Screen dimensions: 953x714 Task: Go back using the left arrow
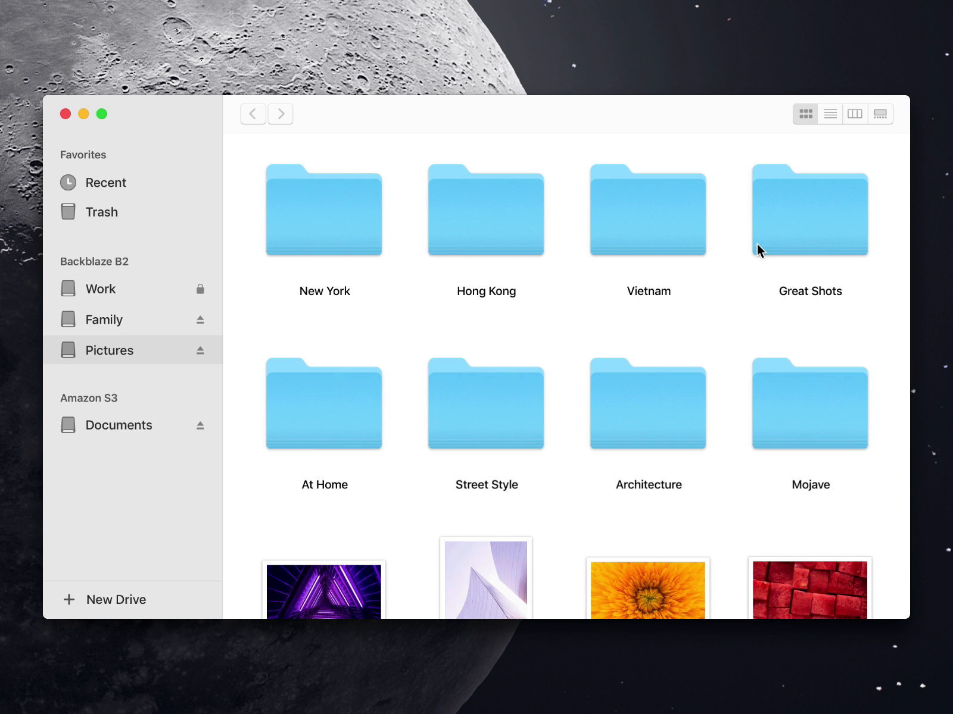pos(253,114)
